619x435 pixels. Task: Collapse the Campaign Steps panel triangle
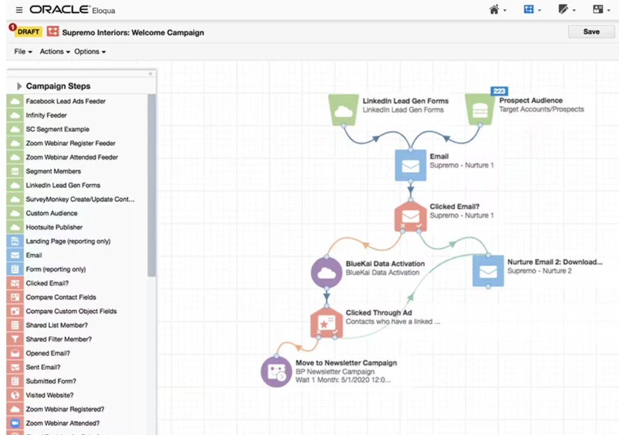(x=19, y=86)
